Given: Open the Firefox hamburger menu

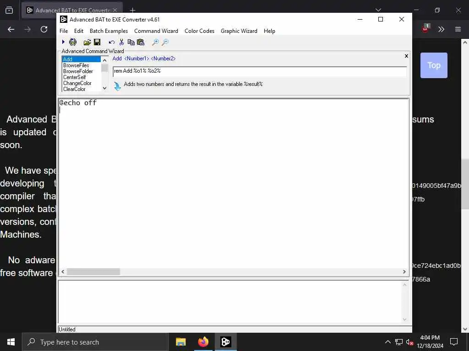Looking at the screenshot, I should tap(458, 29).
